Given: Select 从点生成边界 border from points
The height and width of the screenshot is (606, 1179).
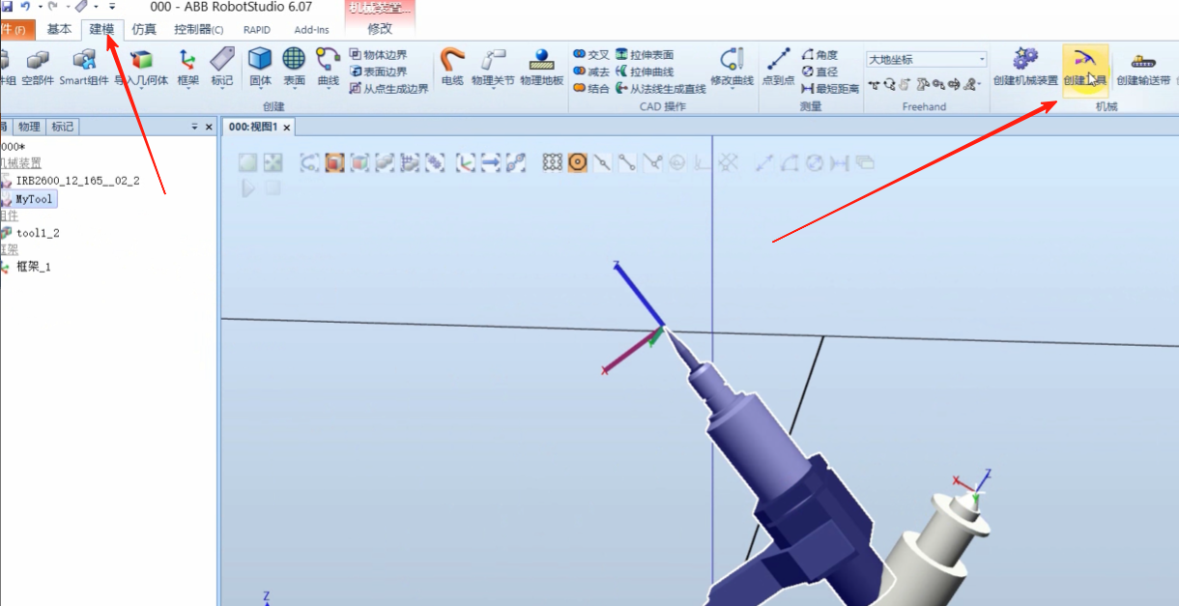Looking at the screenshot, I should (388, 89).
